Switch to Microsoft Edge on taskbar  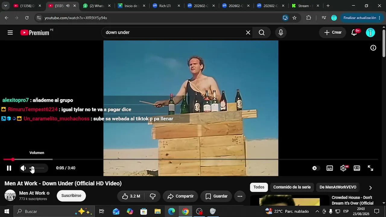pyautogui.click(x=172, y=211)
